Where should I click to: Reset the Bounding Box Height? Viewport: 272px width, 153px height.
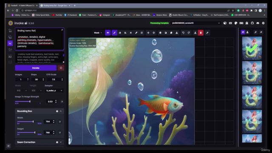point(60,133)
